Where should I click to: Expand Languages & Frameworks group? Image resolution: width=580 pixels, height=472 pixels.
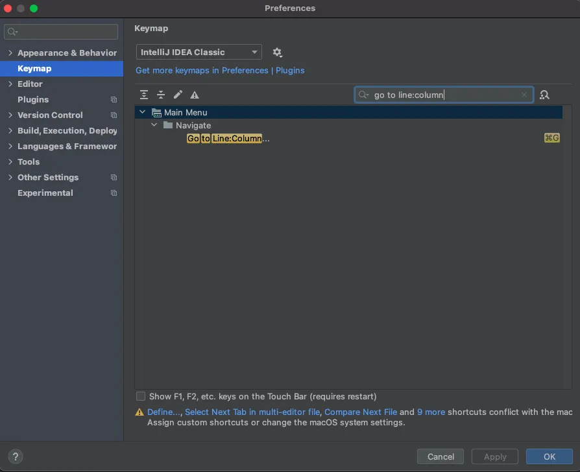[x=10, y=146]
